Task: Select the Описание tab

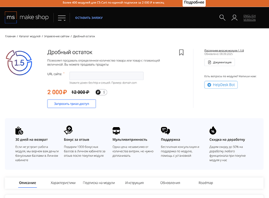Action: 27,183
